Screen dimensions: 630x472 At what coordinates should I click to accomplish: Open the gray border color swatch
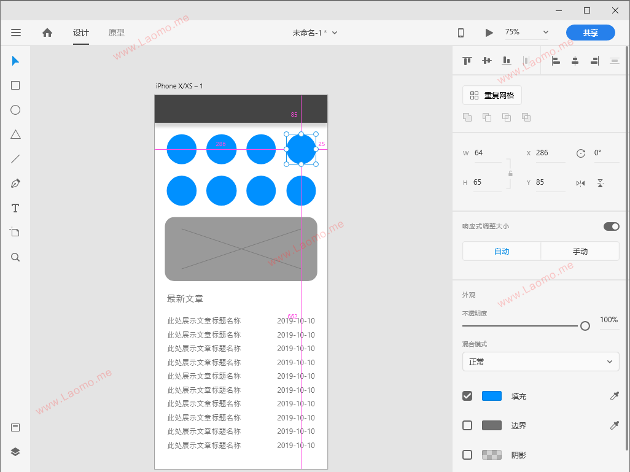pos(492,425)
